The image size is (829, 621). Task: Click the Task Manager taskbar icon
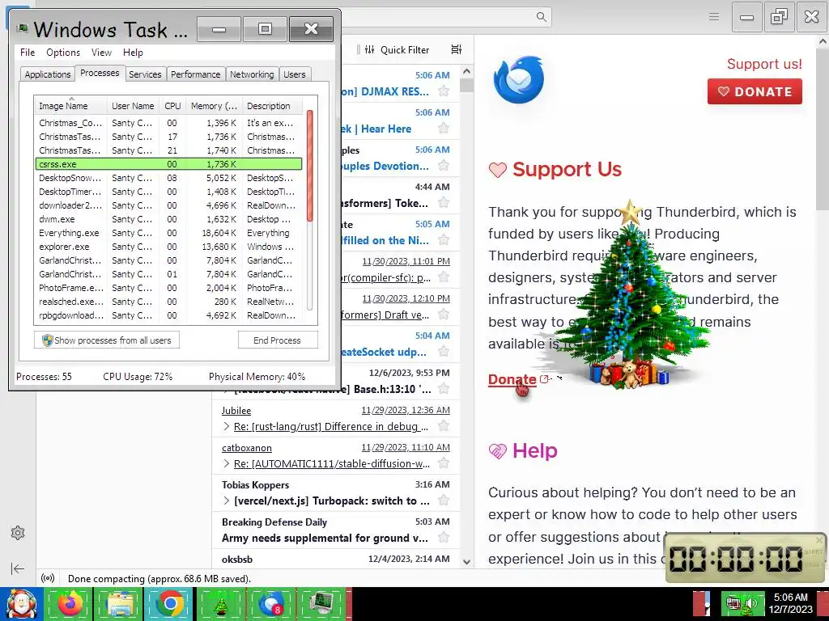pyautogui.click(x=321, y=603)
